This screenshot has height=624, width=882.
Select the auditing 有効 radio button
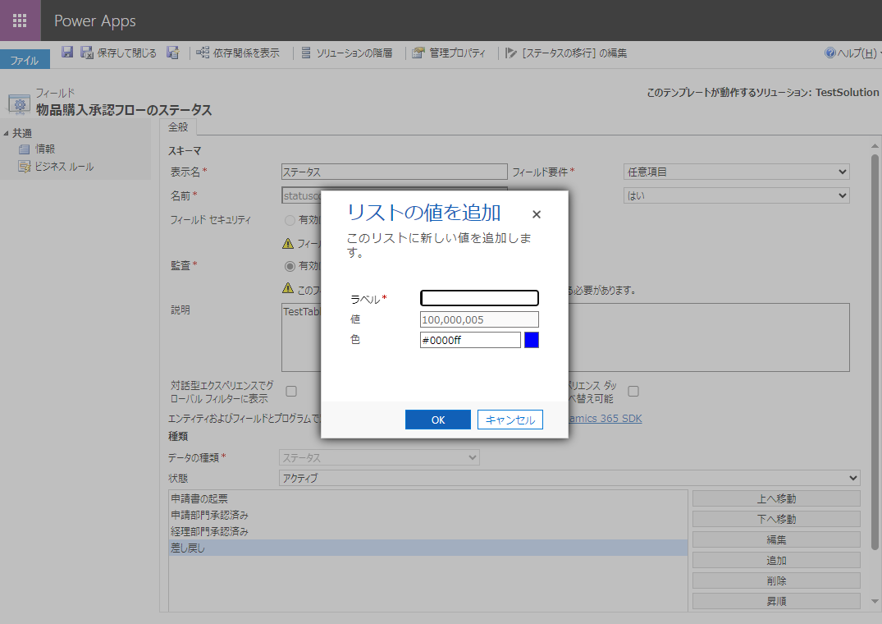[290, 266]
